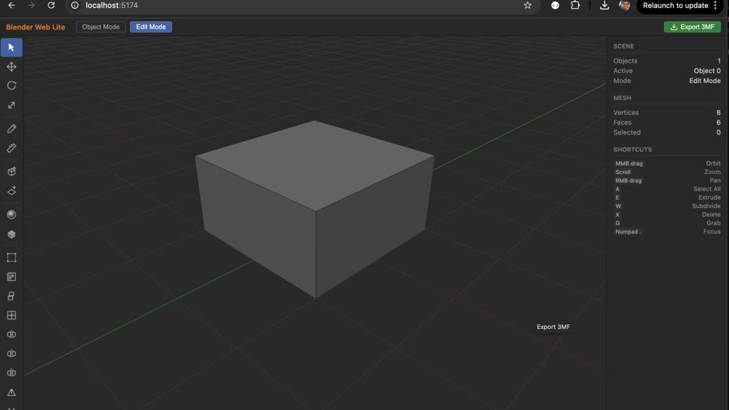Click the browser profile avatar

point(624,5)
